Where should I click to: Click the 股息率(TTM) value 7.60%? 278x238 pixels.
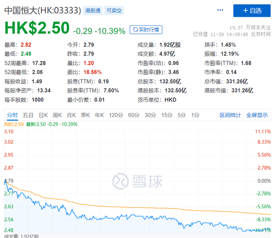coord(111,90)
